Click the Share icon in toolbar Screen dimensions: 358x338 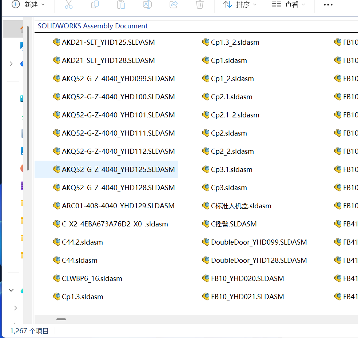tap(174, 5)
